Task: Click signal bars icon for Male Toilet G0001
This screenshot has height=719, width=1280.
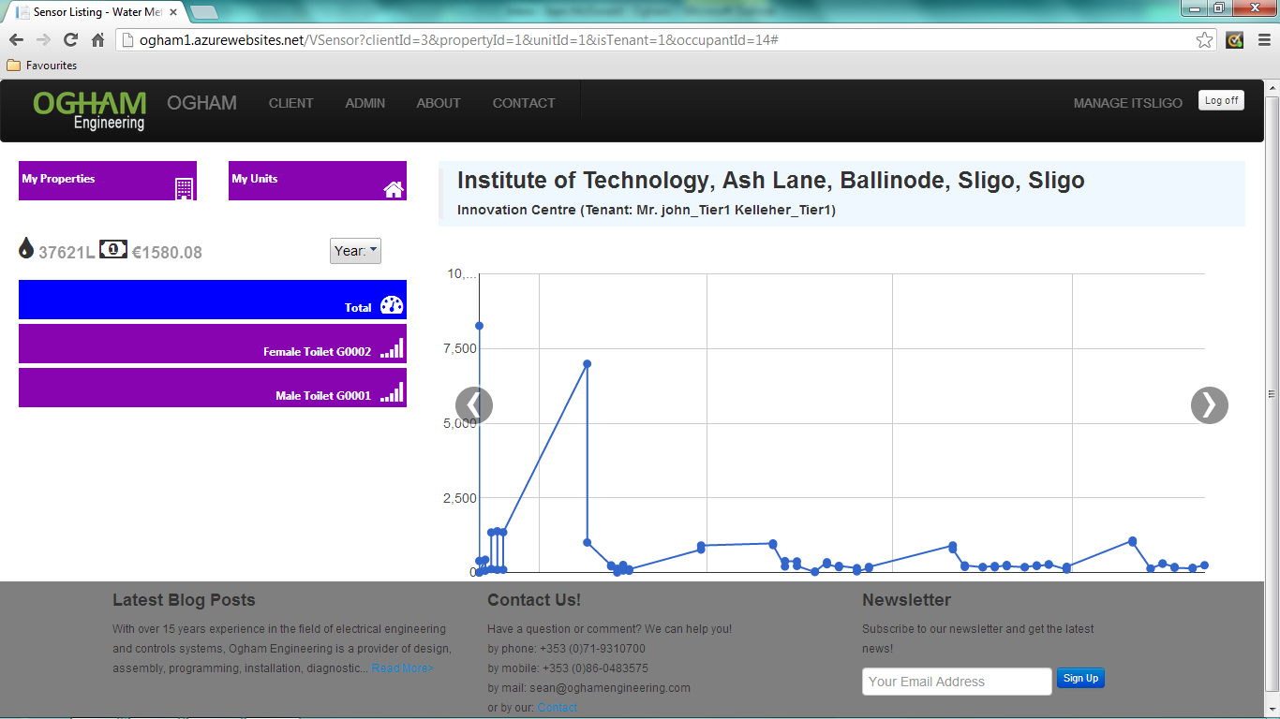Action: coord(392,393)
